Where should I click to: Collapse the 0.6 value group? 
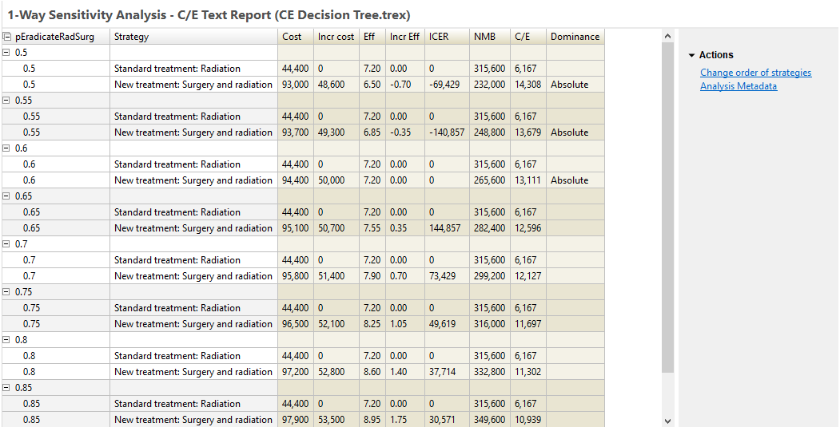[6, 148]
